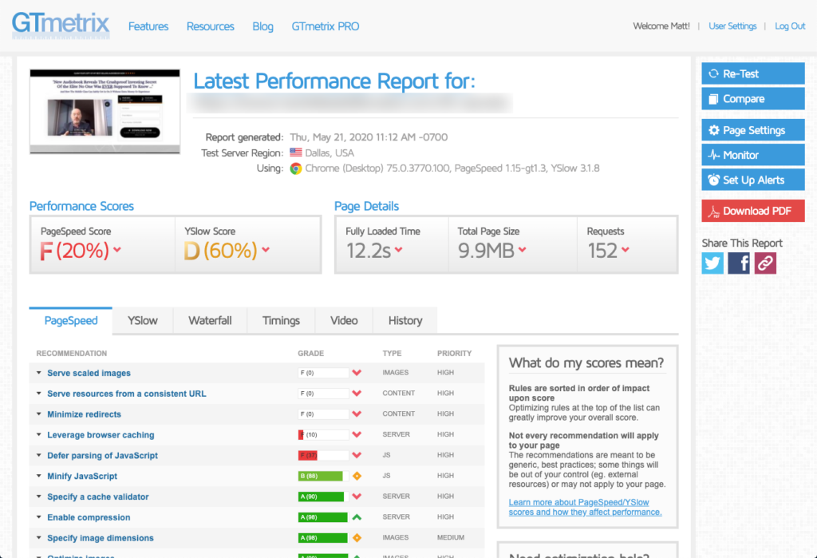Click red arrow beside 9.9MB page size
The height and width of the screenshot is (558, 817).
coord(522,250)
